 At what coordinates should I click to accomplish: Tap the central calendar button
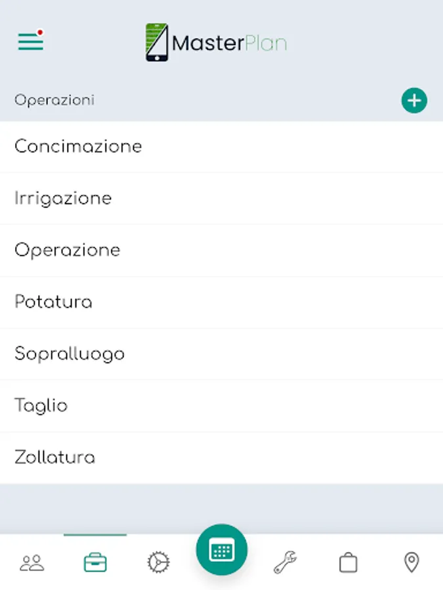tap(222, 550)
